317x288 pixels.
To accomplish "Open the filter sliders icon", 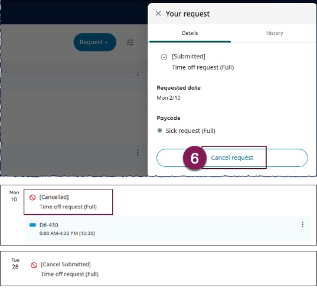I will click(x=130, y=42).
